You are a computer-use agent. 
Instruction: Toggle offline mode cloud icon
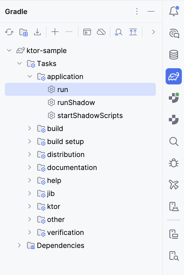101,32
